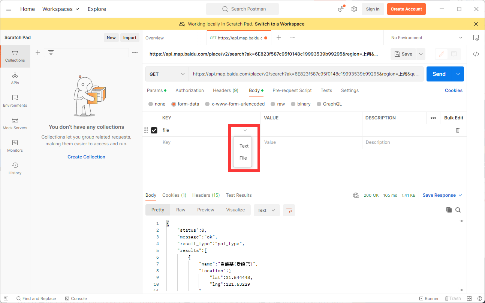Viewport: 485px width, 303px height.
Task: Open the No Environment selector
Action: tap(427, 38)
